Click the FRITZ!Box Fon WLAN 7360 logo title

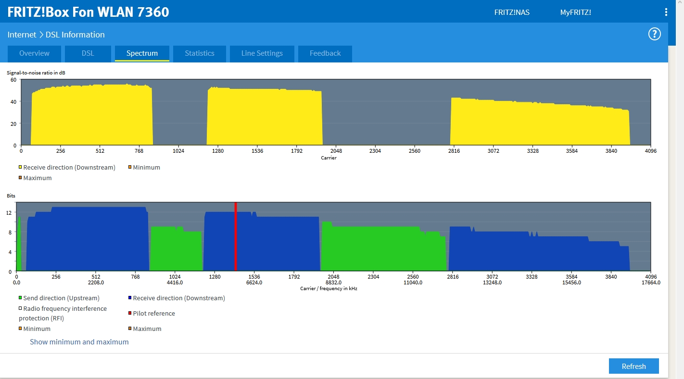(x=88, y=12)
